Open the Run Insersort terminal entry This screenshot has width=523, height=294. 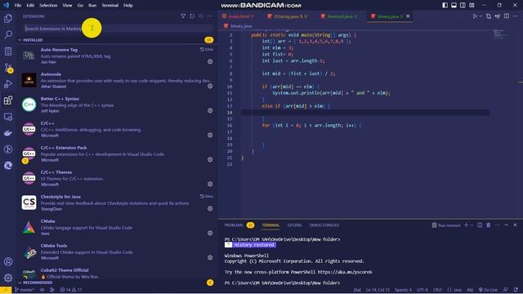click(x=446, y=225)
